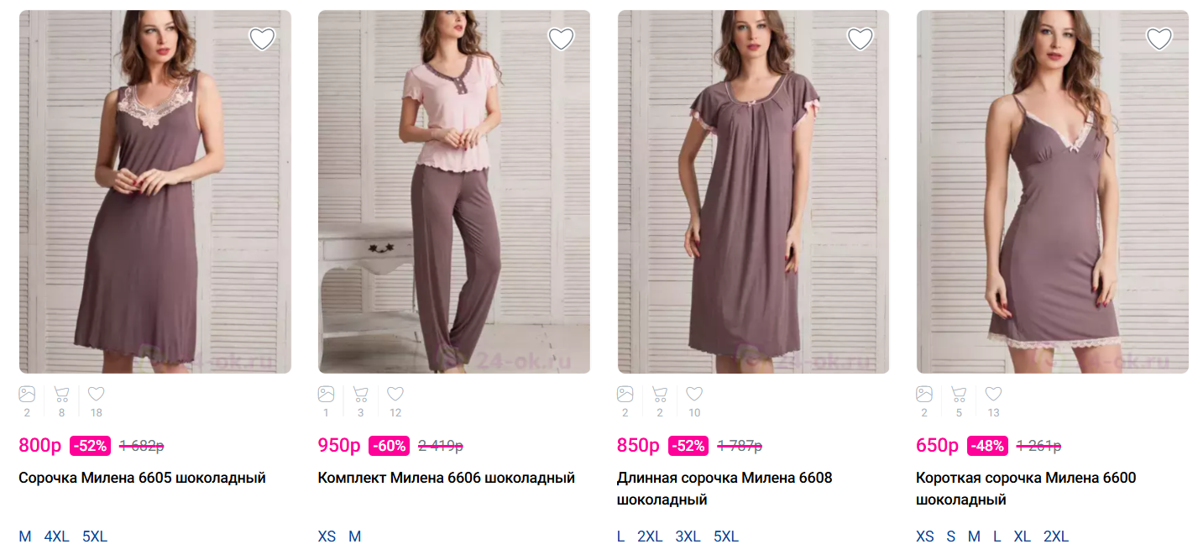Click the photos icon under Сорочка Милена 6605

click(x=27, y=394)
